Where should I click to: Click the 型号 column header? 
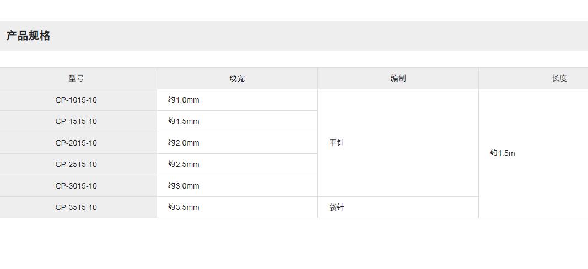76,78
